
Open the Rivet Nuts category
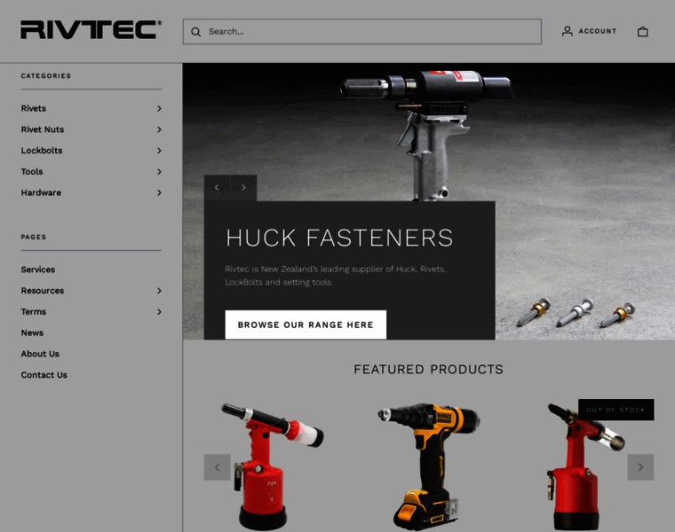(x=43, y=129)
